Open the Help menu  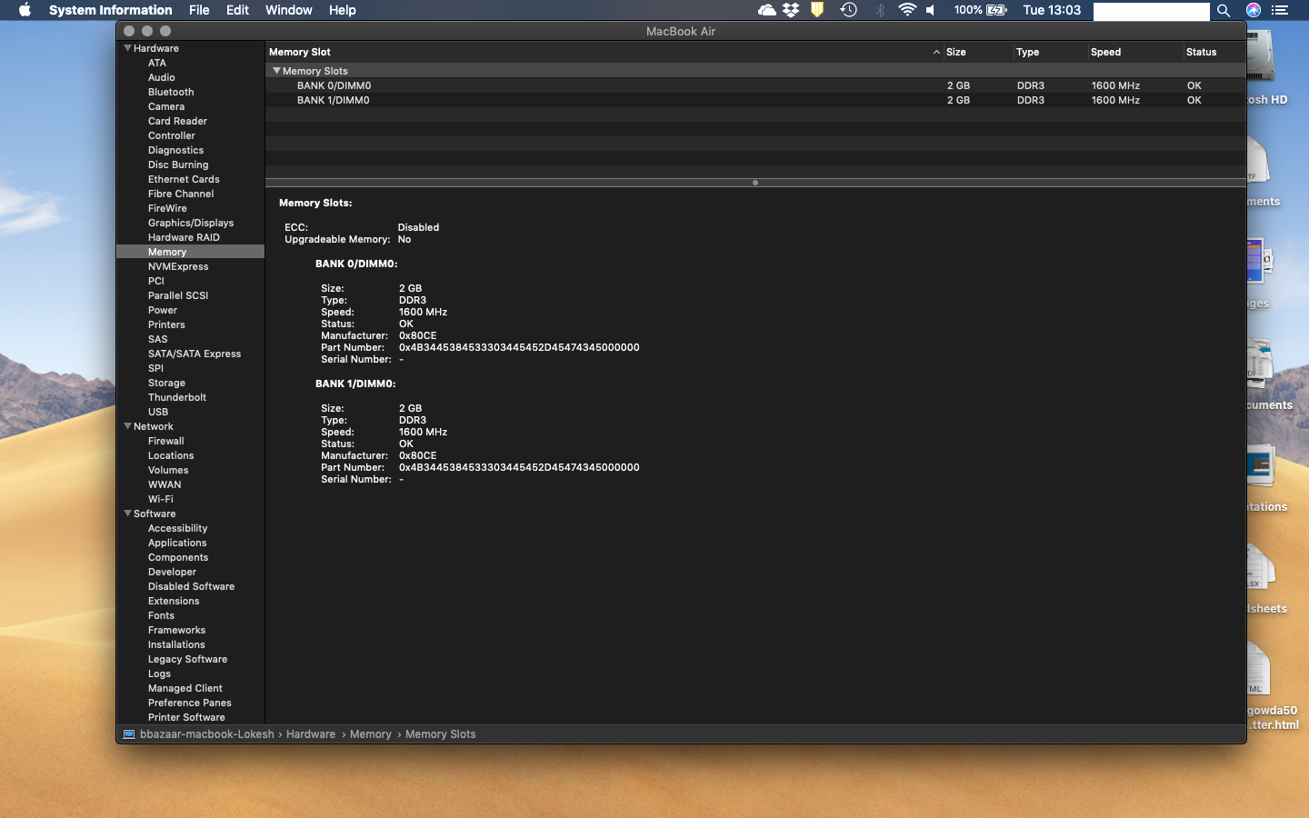[x=342, y=10]
